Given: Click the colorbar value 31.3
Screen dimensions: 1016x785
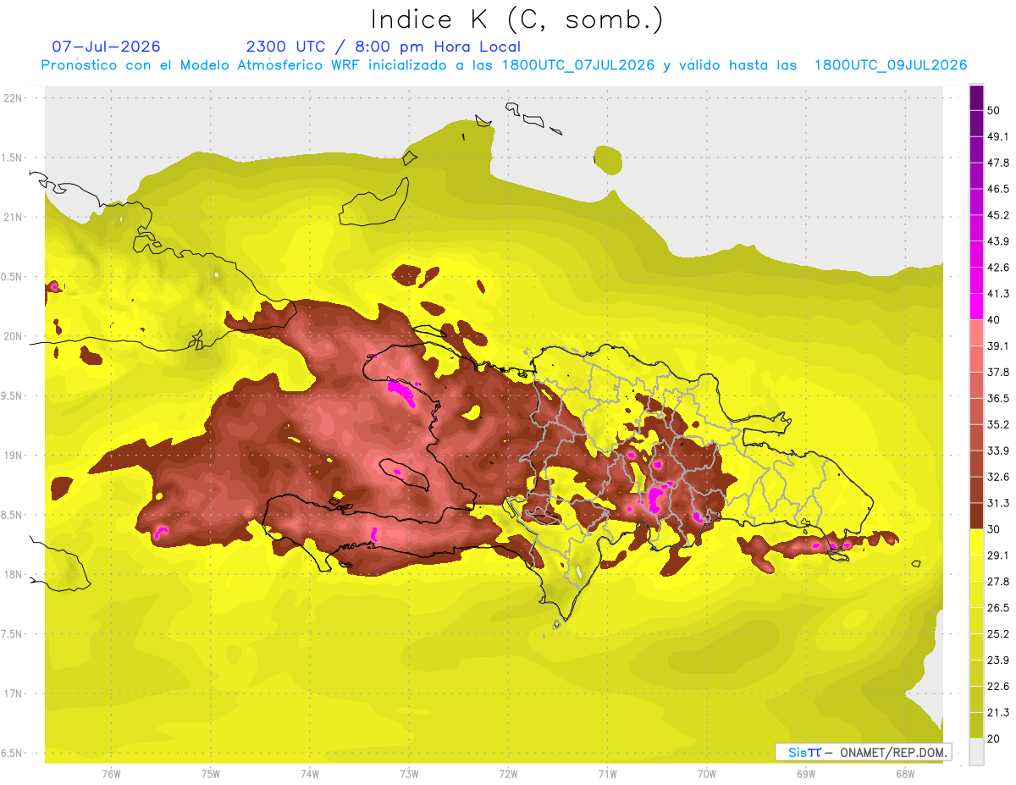Looking at the screenshot, I should pyautogui.click(x=997, y=503).
